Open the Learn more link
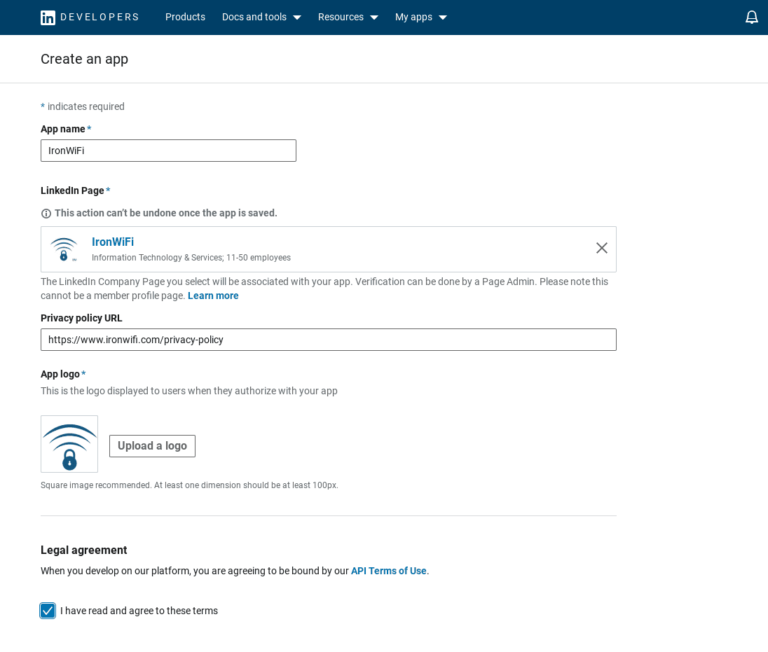This screenshot has width=768, height=652. point(213,296)
